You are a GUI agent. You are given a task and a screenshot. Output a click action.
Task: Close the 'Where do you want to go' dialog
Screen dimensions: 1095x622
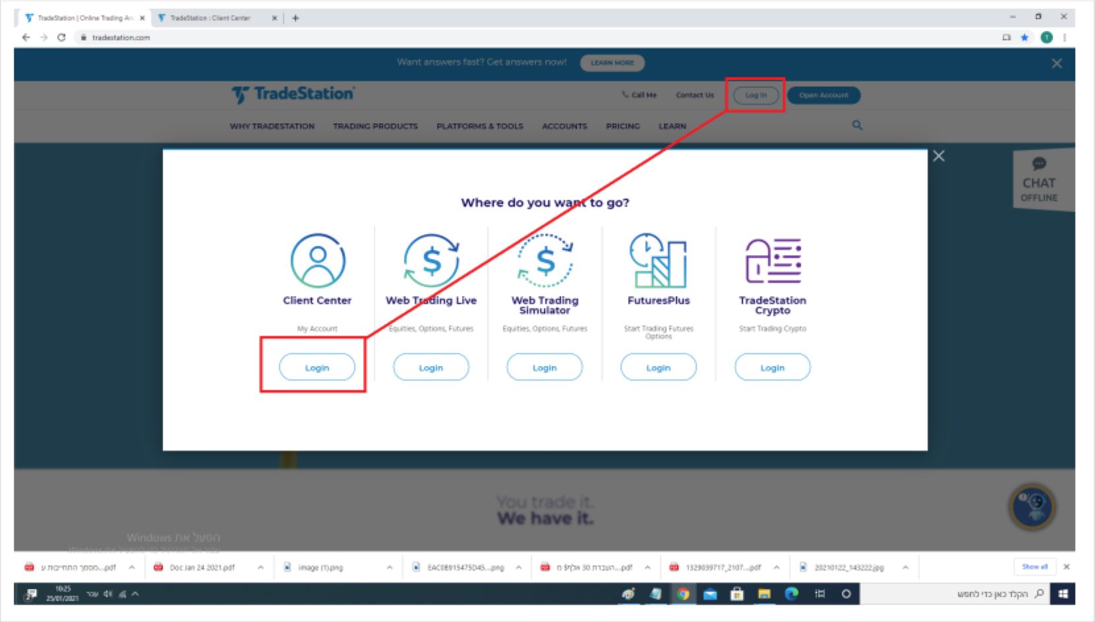939,156
